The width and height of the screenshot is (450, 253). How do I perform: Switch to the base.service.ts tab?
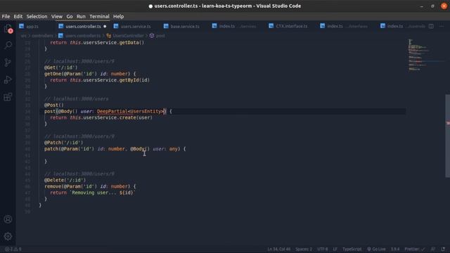click(x=184, y=27)
